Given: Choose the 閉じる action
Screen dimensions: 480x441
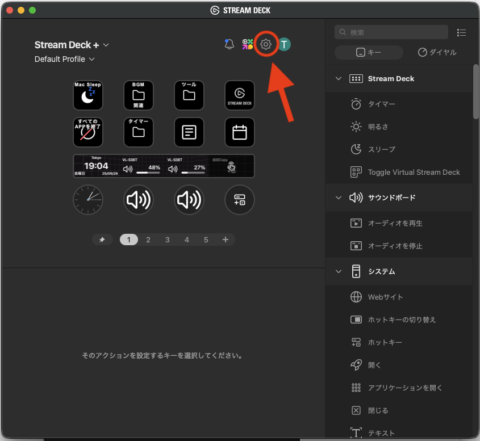Looking at the screenshot, I should tap(399, 410).
